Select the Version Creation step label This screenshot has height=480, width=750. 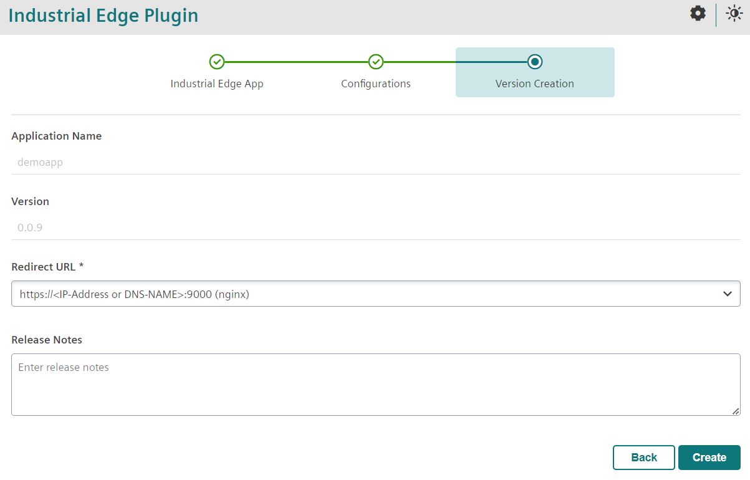(x=534, y=84)
